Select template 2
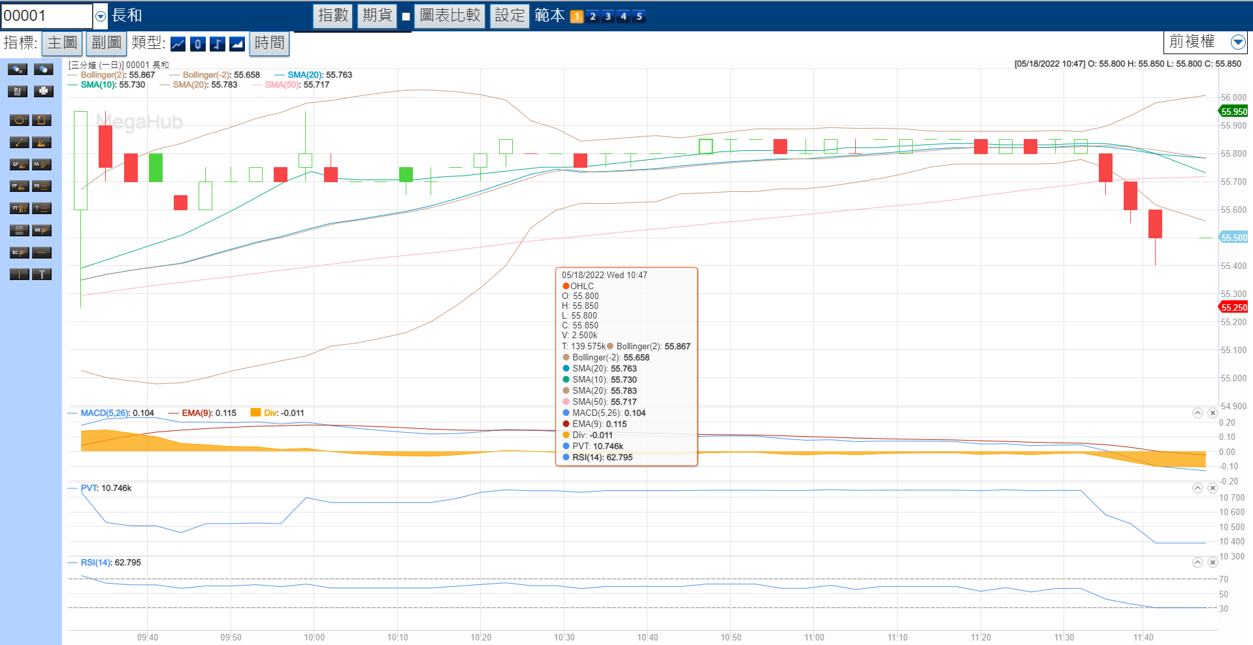 593,16
